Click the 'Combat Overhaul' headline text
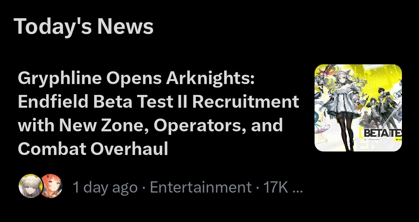This screenshot has height=222, width=419. coord(93,149)
